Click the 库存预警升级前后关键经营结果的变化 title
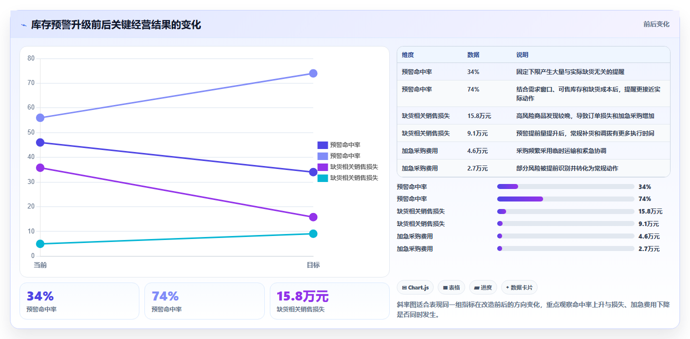This screenshot has width=690, height=339. pyautogui.click(x=116, y=25)
